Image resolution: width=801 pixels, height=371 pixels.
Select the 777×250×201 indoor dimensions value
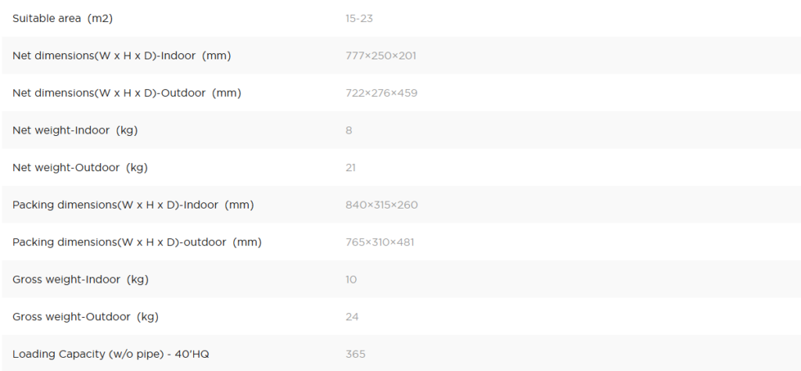click(x=381, y=55)
